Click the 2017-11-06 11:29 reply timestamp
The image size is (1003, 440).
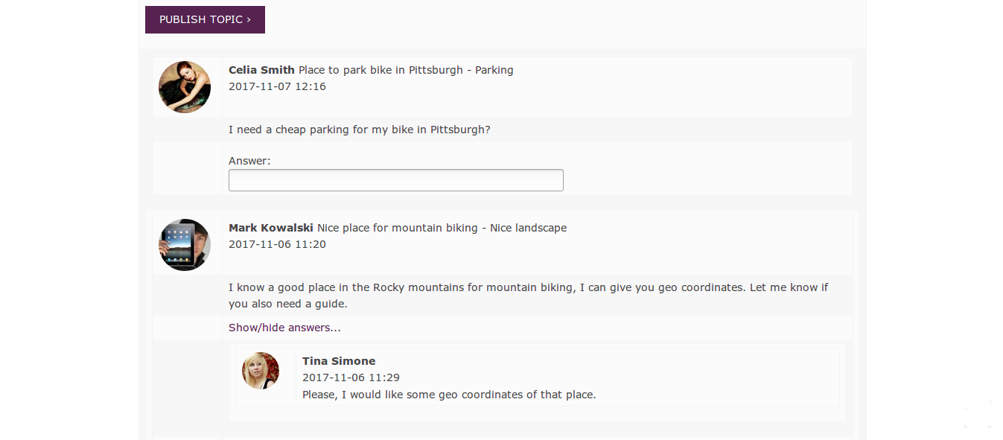(351, 377)
